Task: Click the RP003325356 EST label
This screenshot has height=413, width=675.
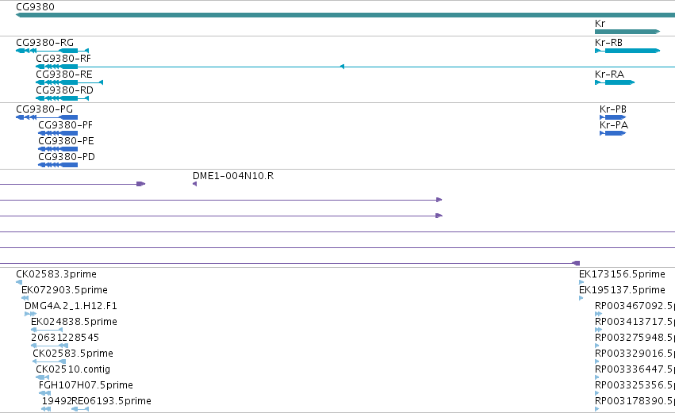Action: pos(635,385)
